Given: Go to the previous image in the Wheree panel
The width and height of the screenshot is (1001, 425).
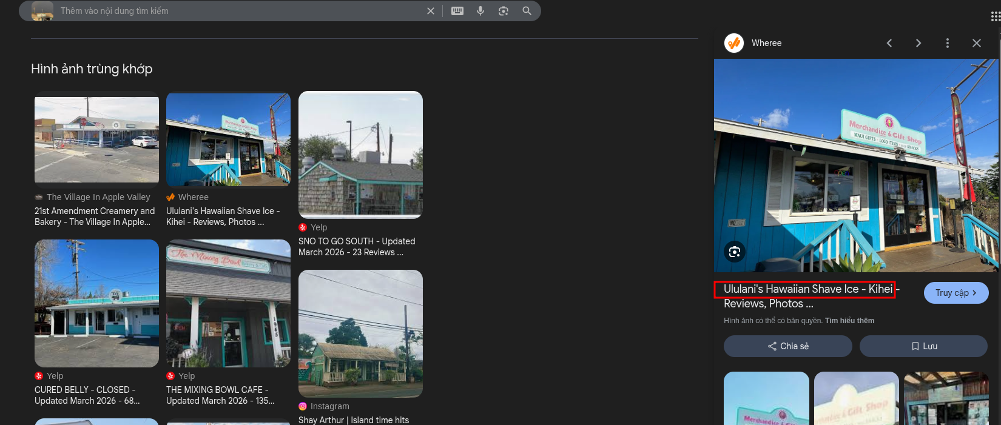Looking at the screenshot, I should click(889, 43).
